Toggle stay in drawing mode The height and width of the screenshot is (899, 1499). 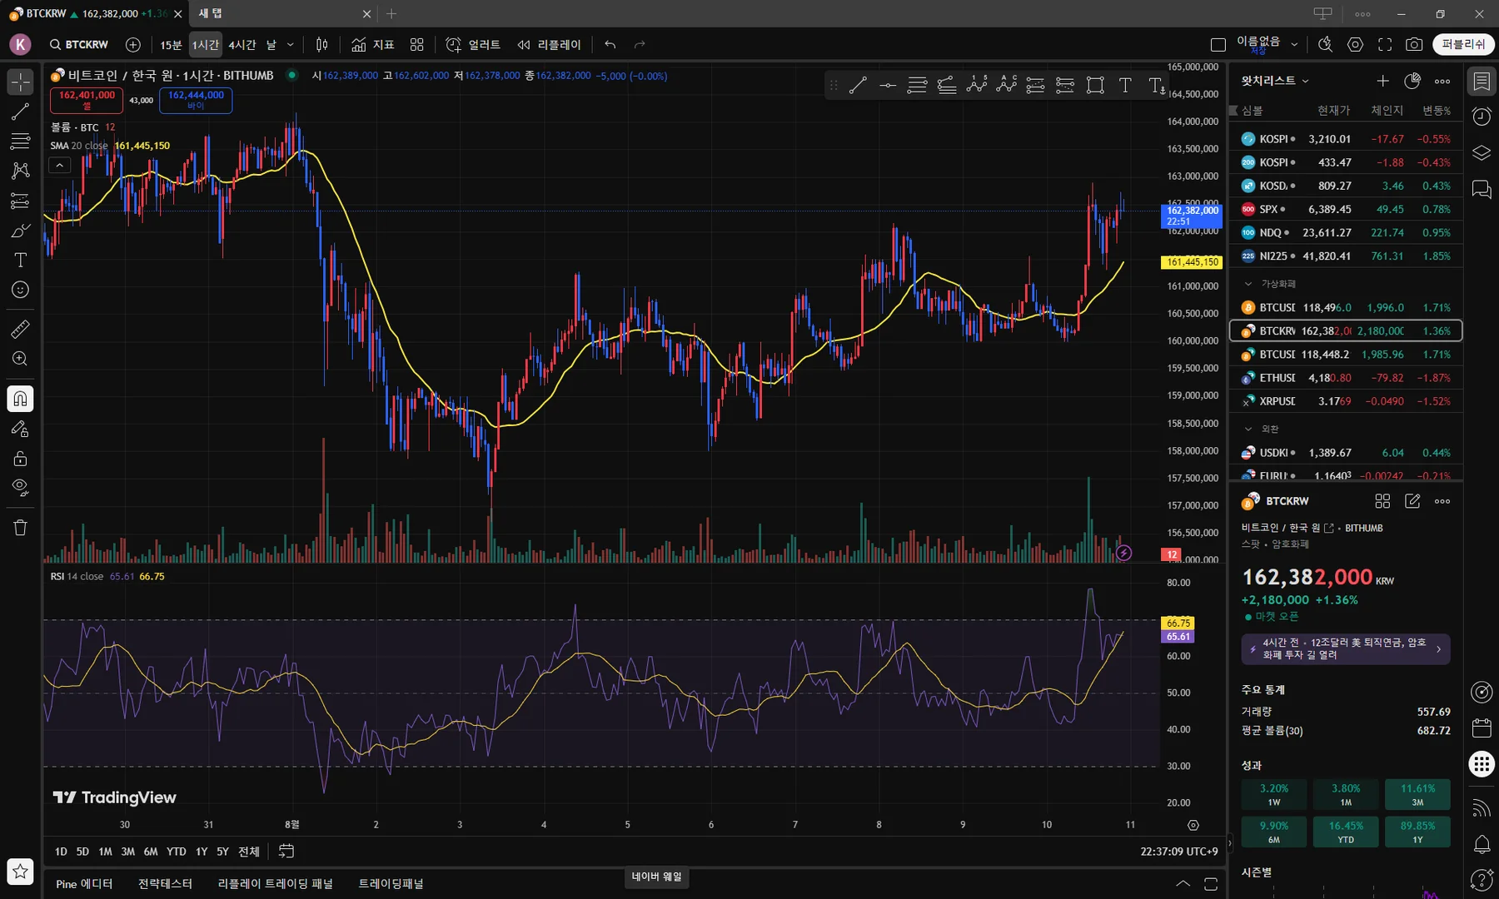[20, 429]
